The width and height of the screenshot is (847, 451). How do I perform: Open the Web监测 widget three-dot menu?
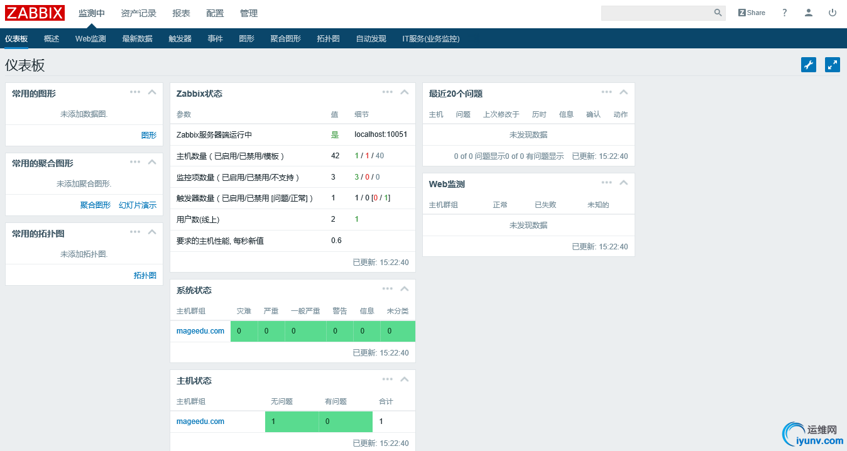[606, 183]
